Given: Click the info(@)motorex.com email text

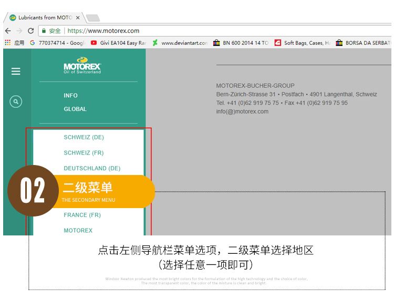Looking at the screenshot, I should click(242, 111).
